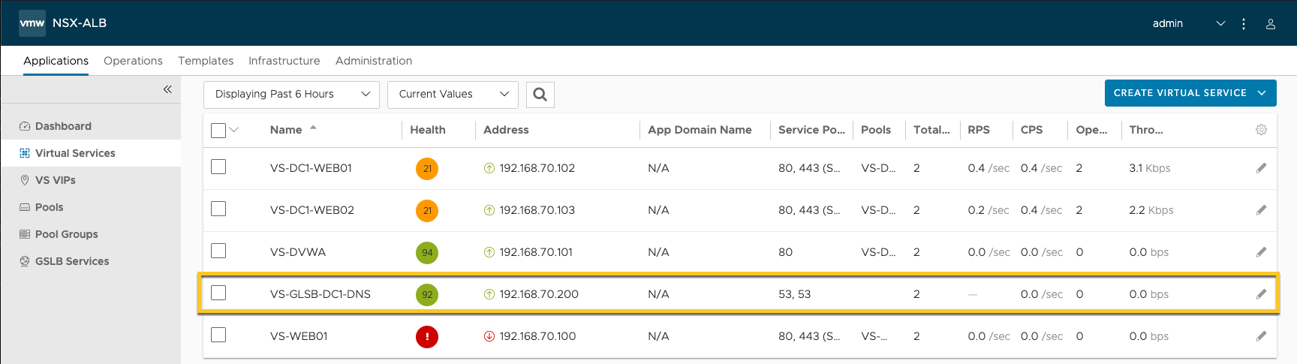Click service port value 53, 53
This screenshot has height=364, width=1297.
point(794,294)
